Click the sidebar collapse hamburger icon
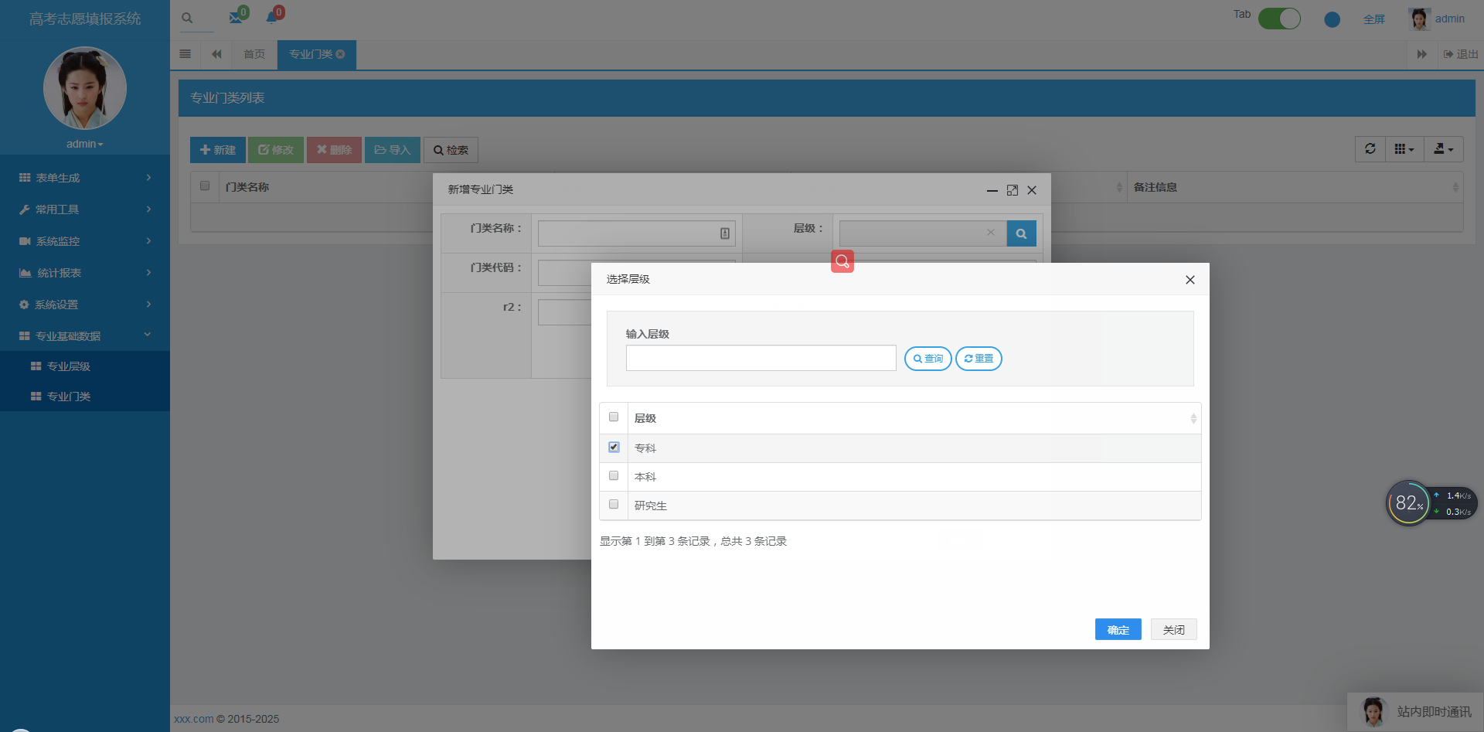Image resolution: width=1484 pixels, height=732 pixels. (185, 54)
